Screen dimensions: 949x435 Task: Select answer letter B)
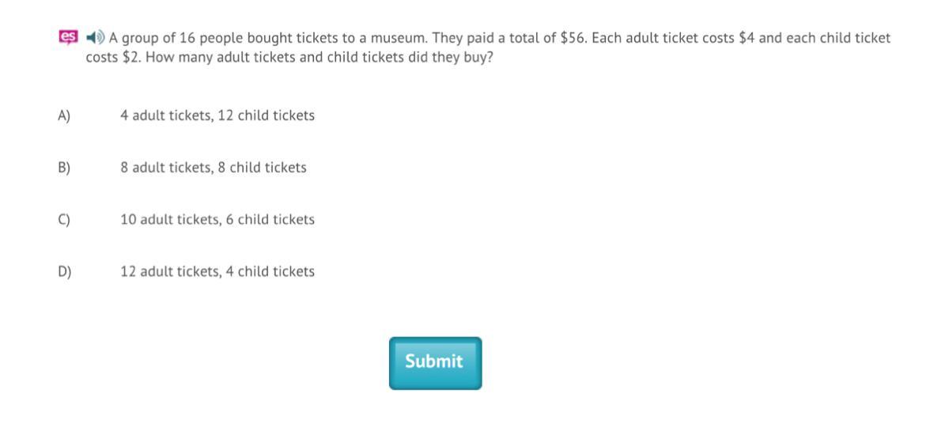pyautogui.click(x=64, y=168)
